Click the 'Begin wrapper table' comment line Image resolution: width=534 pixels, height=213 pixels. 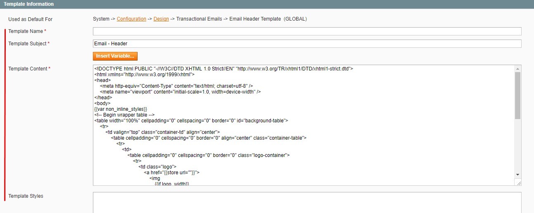click(x=124, y=115)
